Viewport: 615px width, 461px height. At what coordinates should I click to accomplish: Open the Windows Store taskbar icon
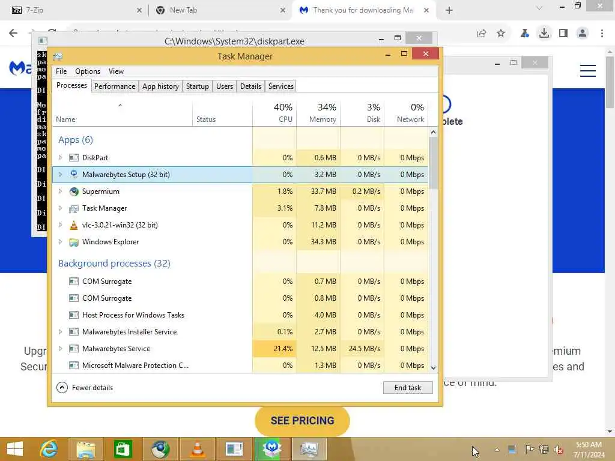tap(123, 449)
